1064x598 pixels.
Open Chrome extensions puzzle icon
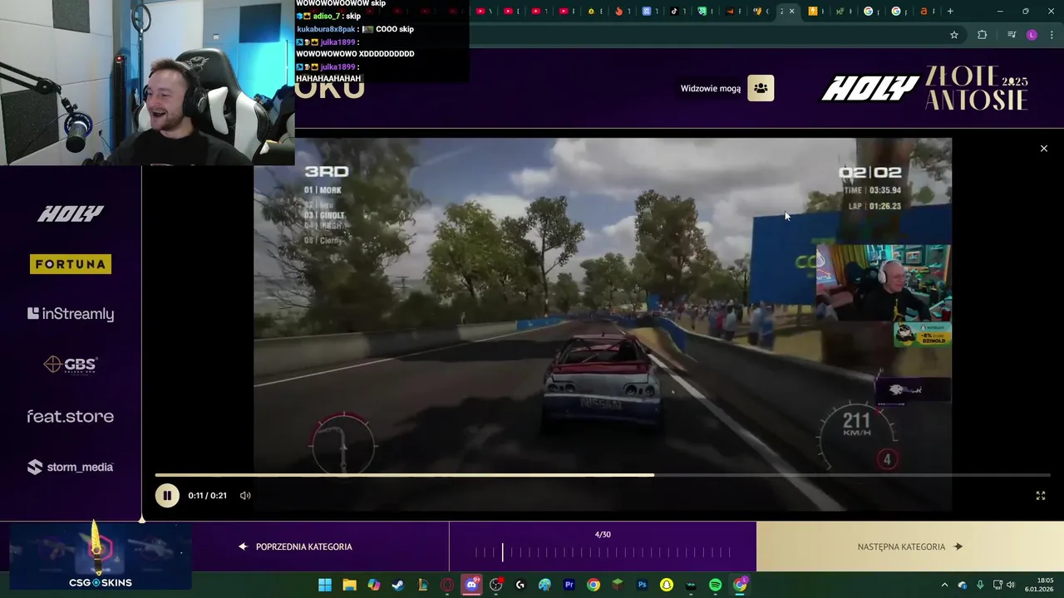click(x=983, y=35)
